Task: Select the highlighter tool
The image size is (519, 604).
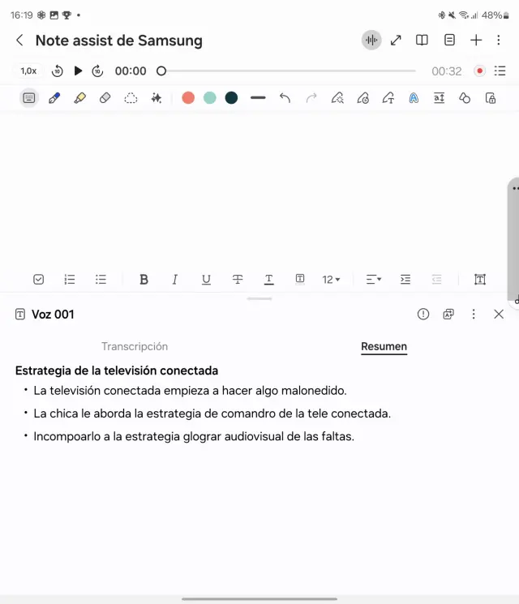Action: (x=79, y=98)
